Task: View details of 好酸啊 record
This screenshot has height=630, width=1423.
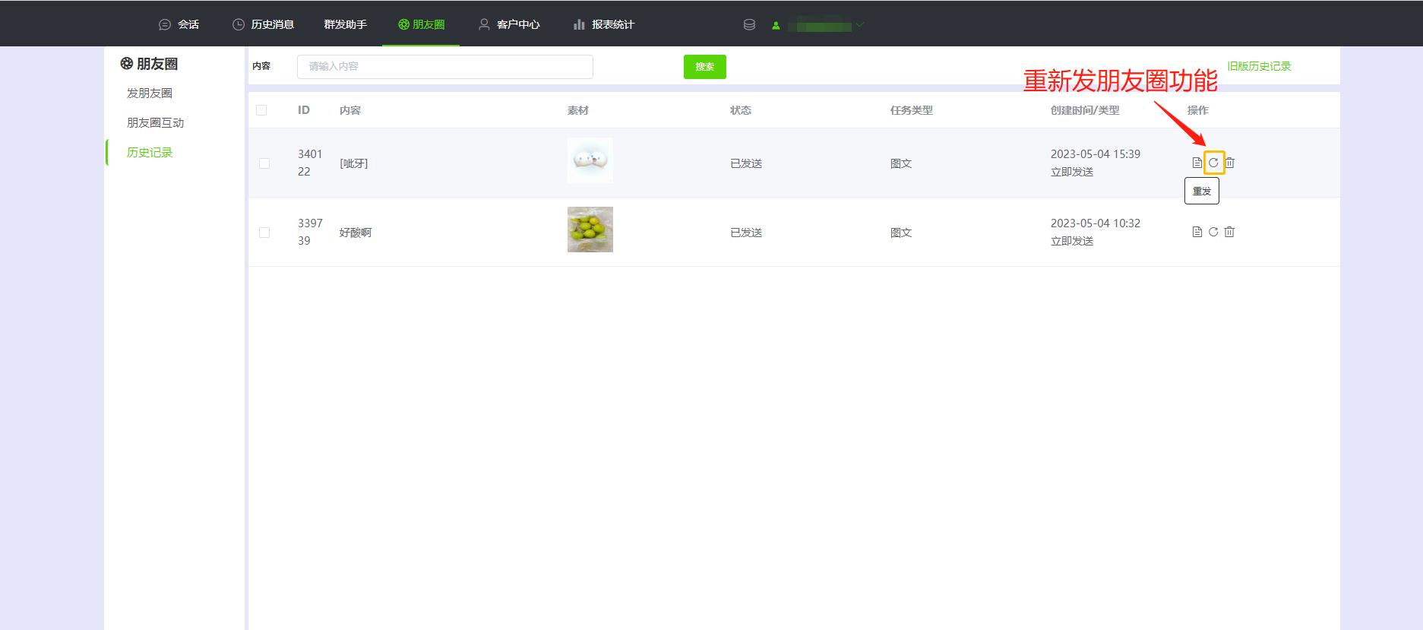Action: [1197, 232]
